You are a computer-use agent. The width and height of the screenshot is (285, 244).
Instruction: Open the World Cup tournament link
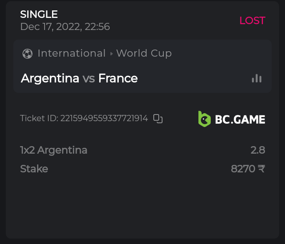click(144, 53)
